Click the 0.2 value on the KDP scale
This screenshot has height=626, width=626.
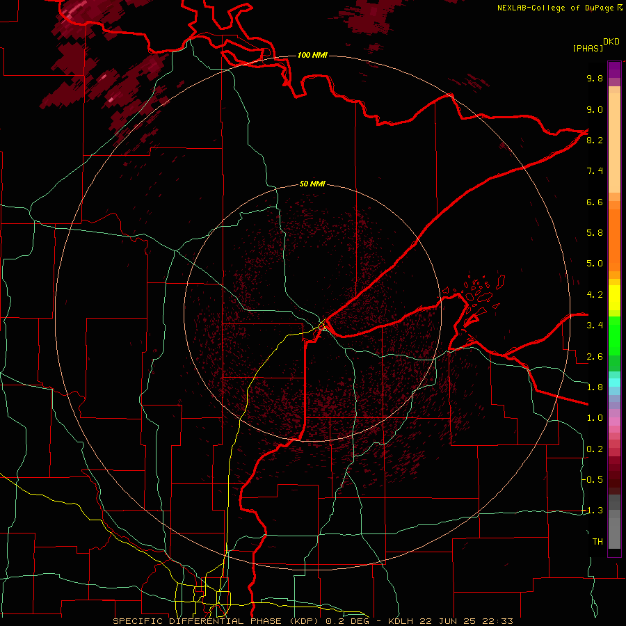tap(595, 449)
